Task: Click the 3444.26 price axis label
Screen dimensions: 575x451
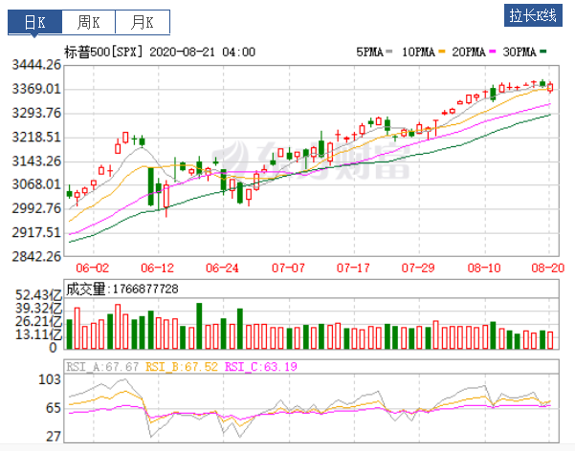Action: (x=36, y=65)
